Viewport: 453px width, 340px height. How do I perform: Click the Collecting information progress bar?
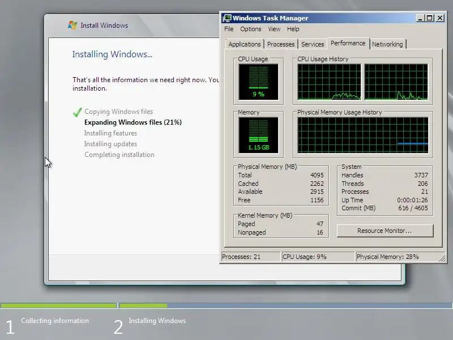[59, 305]
